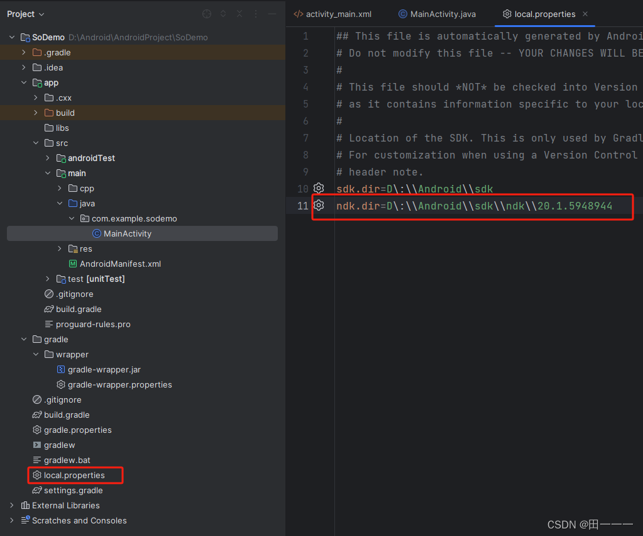Click line number 10 in the gutter
The image size is (643, 536).
(304, 188)
